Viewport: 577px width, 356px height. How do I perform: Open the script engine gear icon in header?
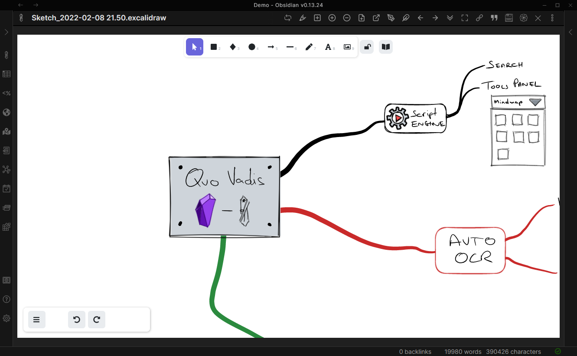point(524,18)
